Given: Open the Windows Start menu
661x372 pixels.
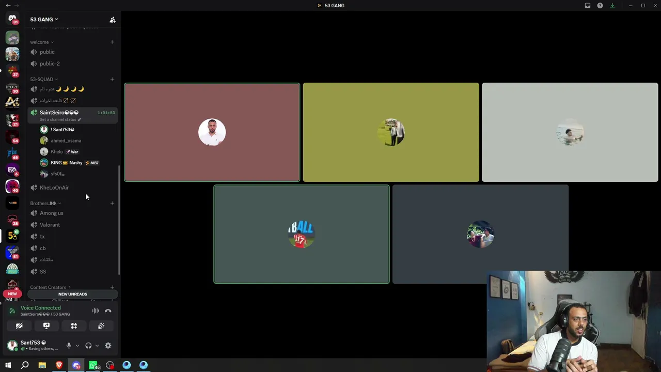Looking at the screenshot, I should [8, 365].
